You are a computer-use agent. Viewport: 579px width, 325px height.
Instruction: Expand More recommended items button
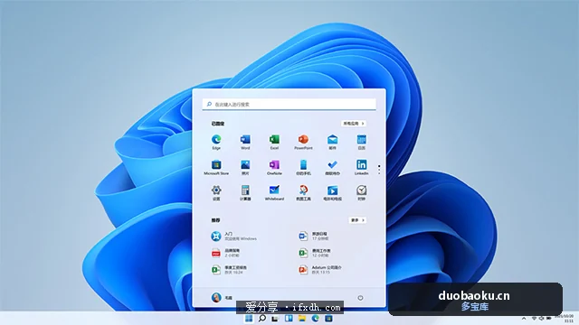pos(357,220)
